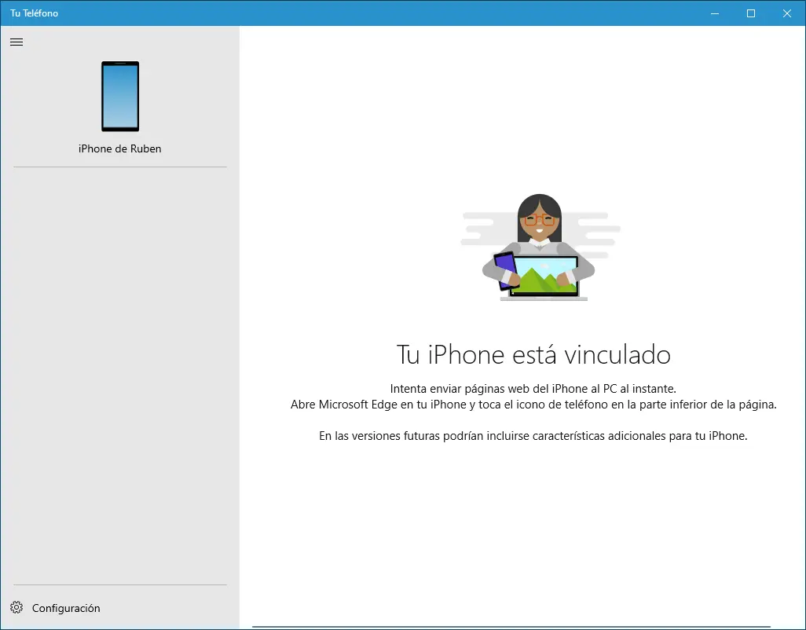Click the 'Tu iPhone está vinculado' heading

[533, 354]
